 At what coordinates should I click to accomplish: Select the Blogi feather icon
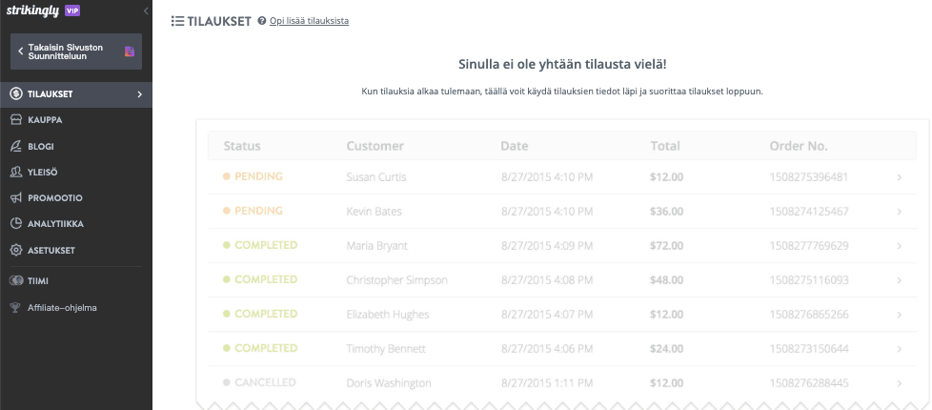coord(16,147)
